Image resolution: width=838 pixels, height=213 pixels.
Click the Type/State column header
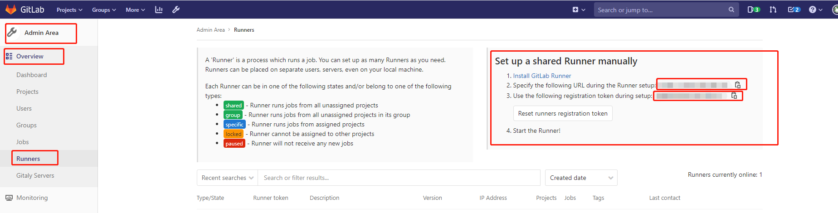(210, 198)
